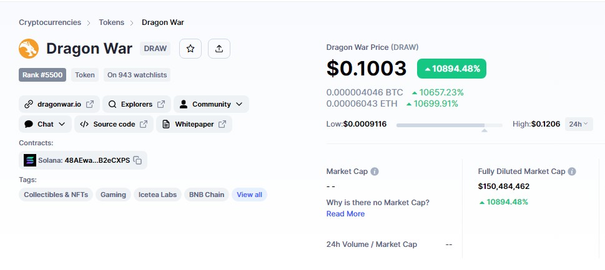Click View all tags

[249, 195]
